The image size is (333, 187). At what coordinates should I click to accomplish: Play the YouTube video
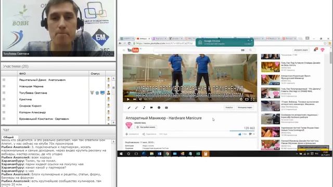point(128,99)
